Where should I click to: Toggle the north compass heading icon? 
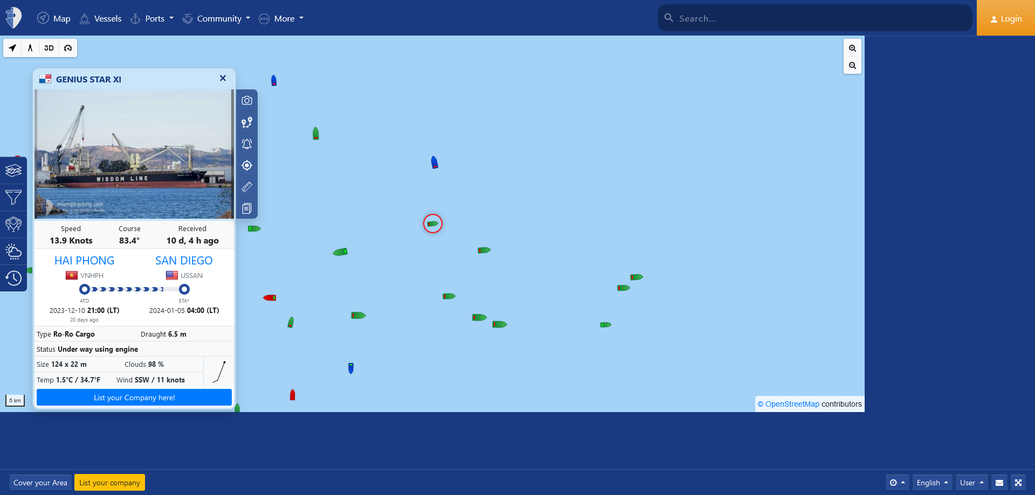[30, 48]
